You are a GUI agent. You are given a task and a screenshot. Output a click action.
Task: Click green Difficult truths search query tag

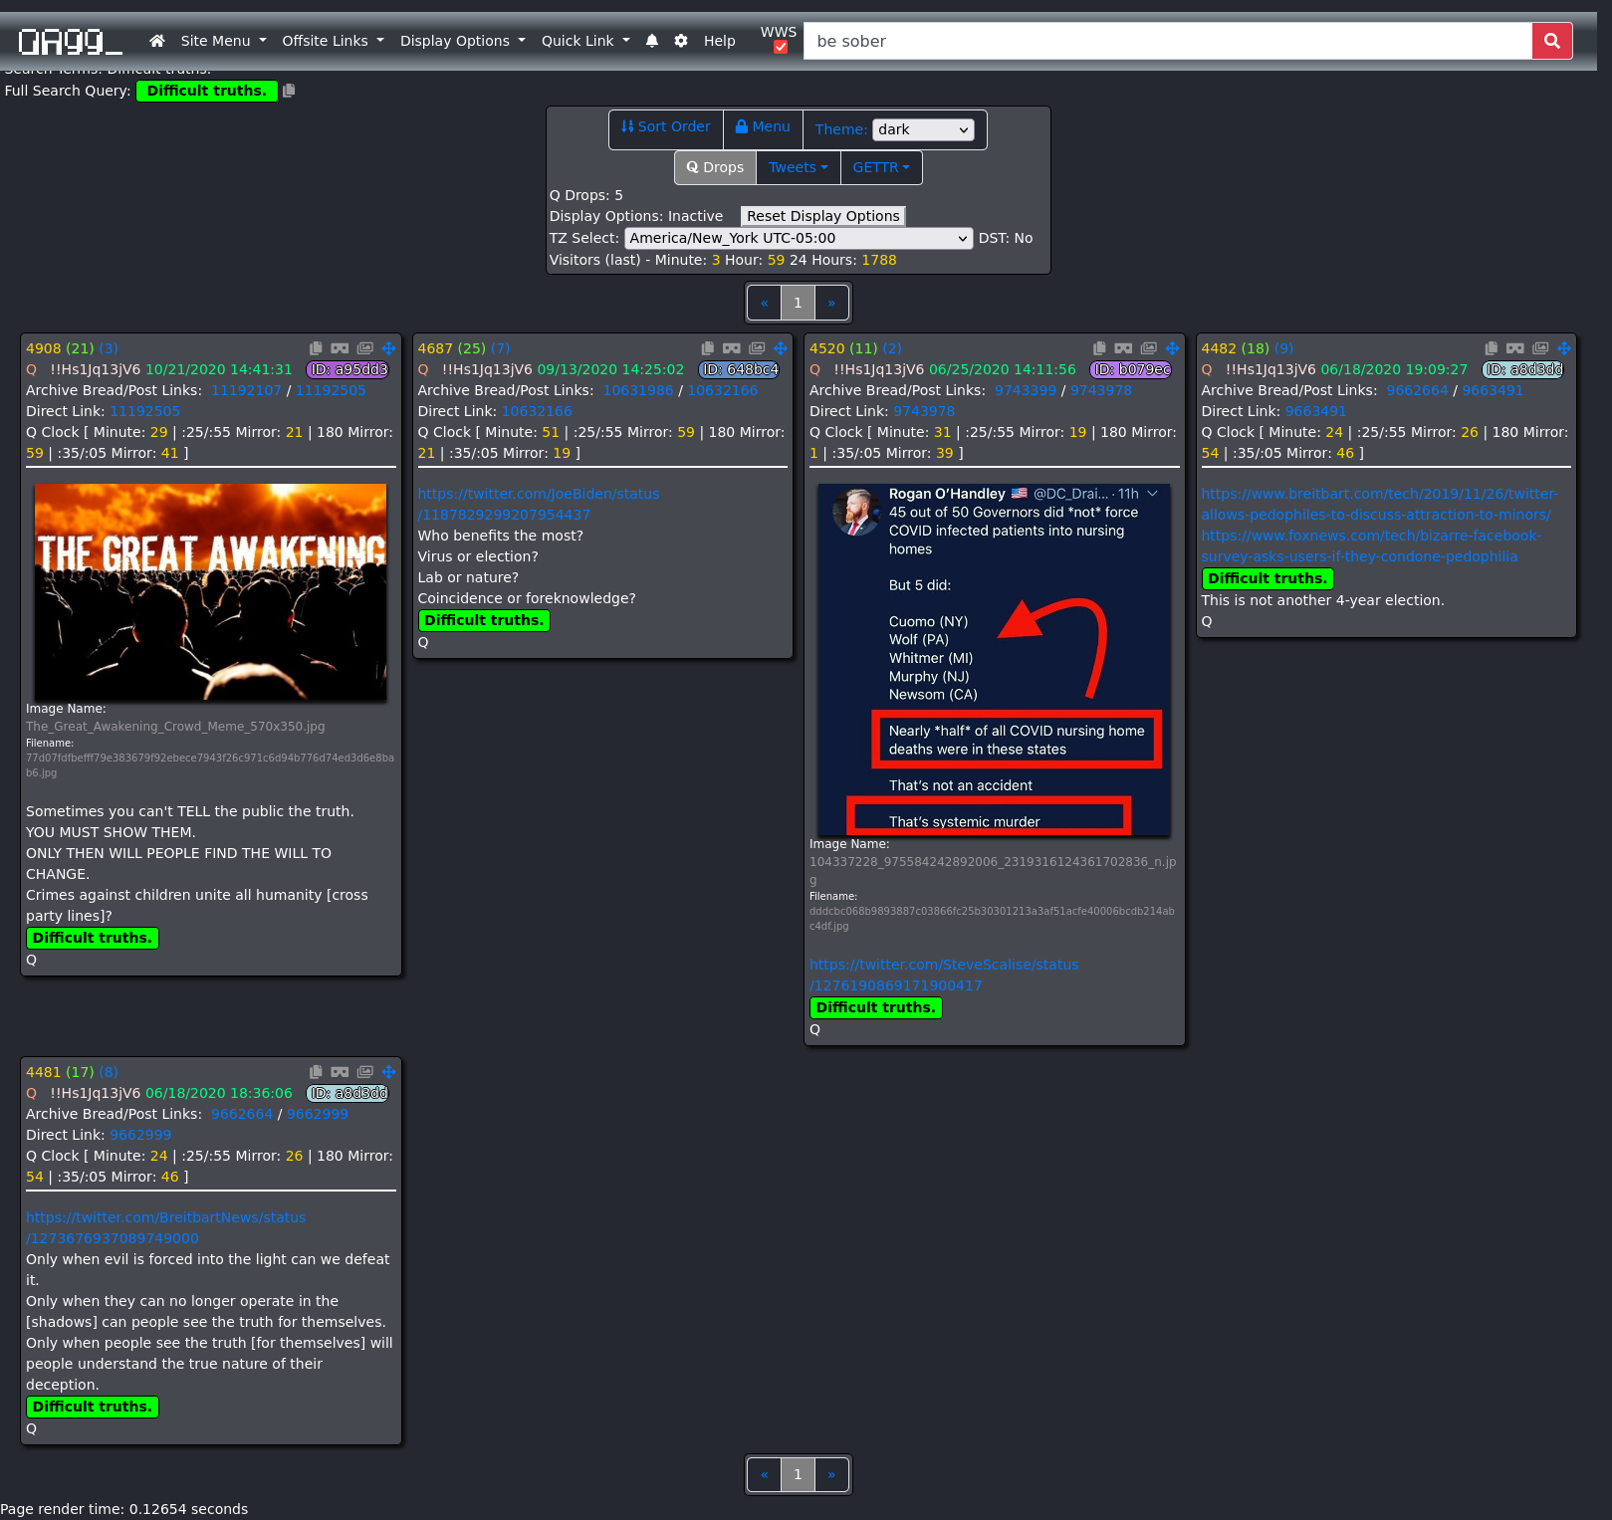207,91
